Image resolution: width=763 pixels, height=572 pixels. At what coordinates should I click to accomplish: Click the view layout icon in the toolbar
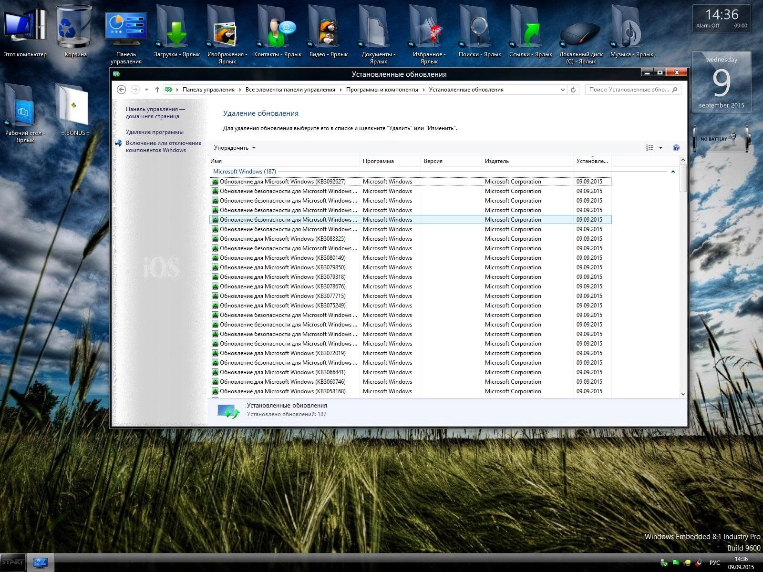point(650,148)
